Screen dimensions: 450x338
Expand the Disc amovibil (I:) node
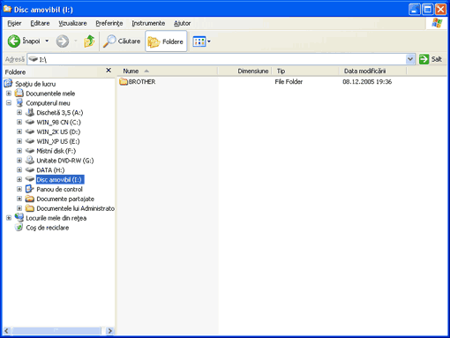coord(19,180)
